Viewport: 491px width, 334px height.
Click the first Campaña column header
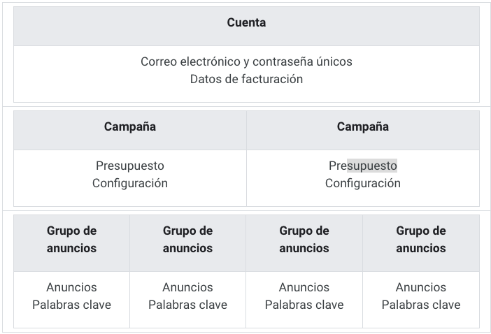(130, 126)
